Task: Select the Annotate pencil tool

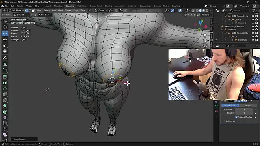Action: point(5,58)
